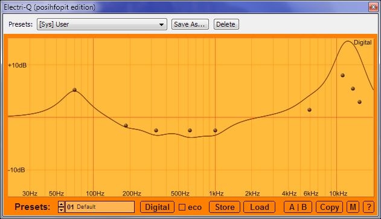
Task: Switch comparison with the A | B button
Action: [x=298, y=207]
